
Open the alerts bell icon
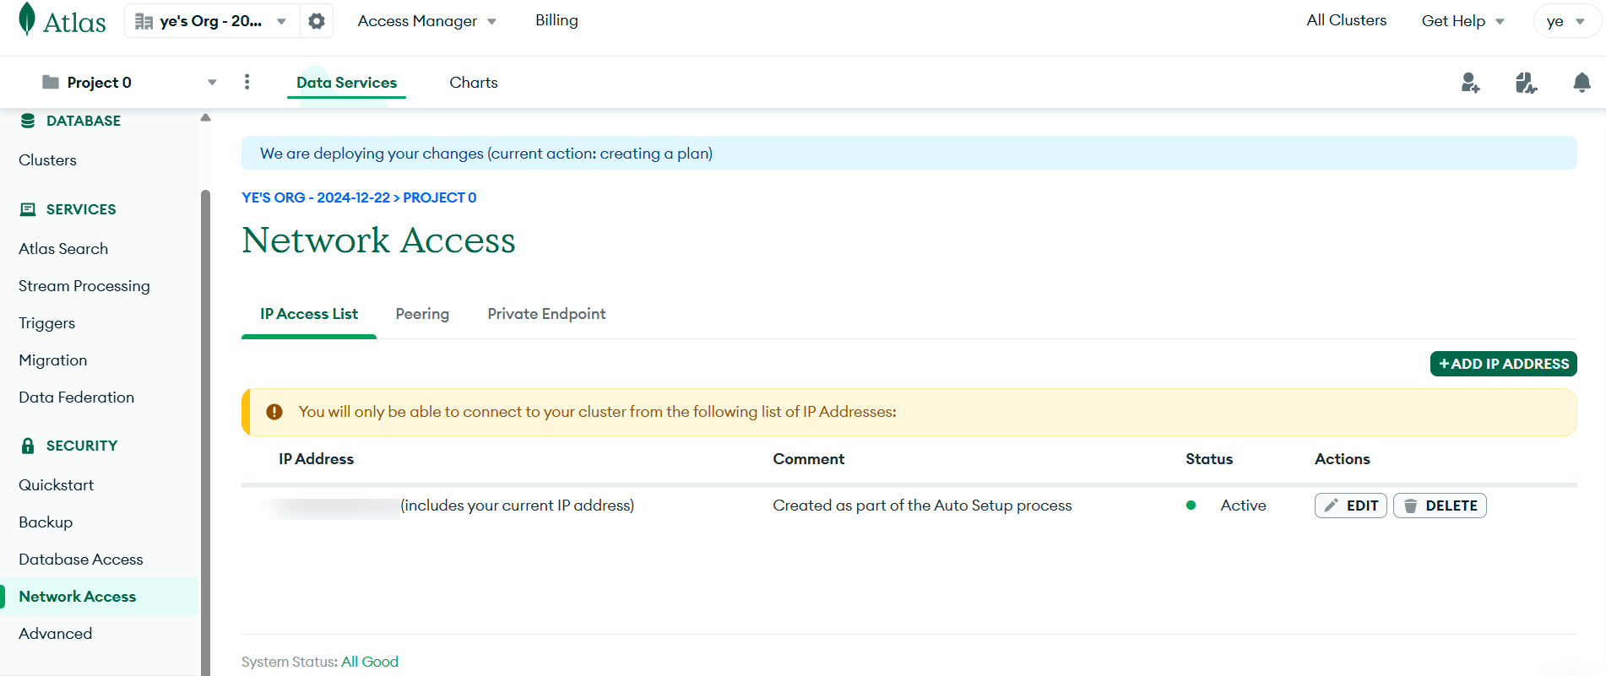click(1582, 83)
